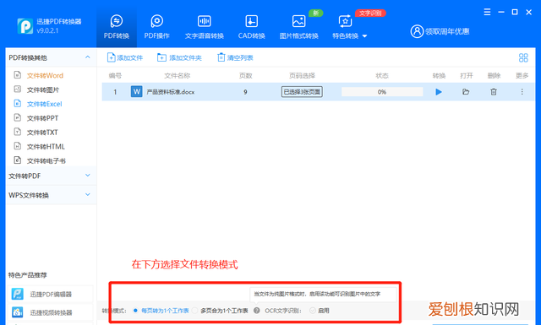Select 产品资料标准.docx file row
Screen dimensions: 541x325
[318, 92]
